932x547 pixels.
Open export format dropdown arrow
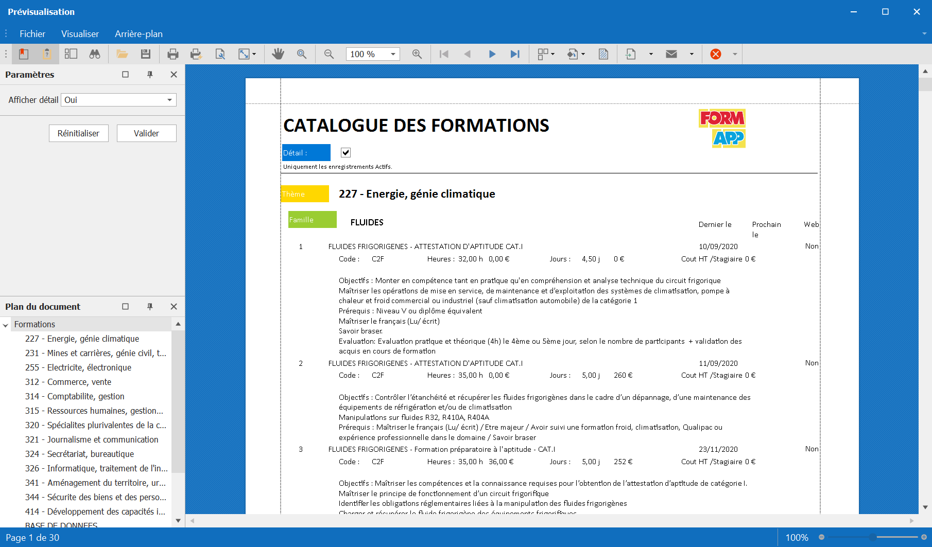coord(651,54)
